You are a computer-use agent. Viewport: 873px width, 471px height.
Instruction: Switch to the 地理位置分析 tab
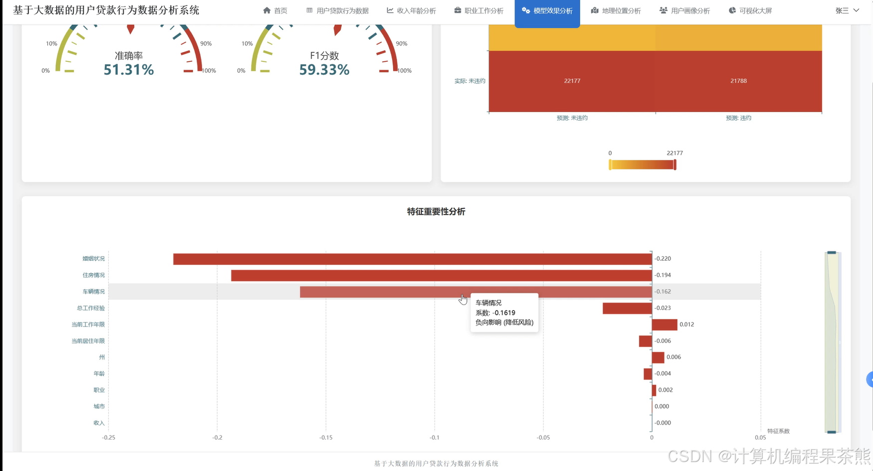point(616,11)
